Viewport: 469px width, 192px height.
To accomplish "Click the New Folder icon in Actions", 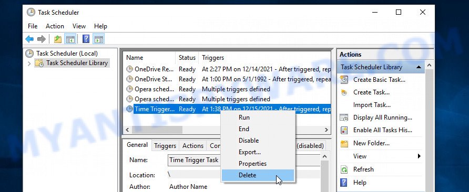I will [x=344, y=144].
